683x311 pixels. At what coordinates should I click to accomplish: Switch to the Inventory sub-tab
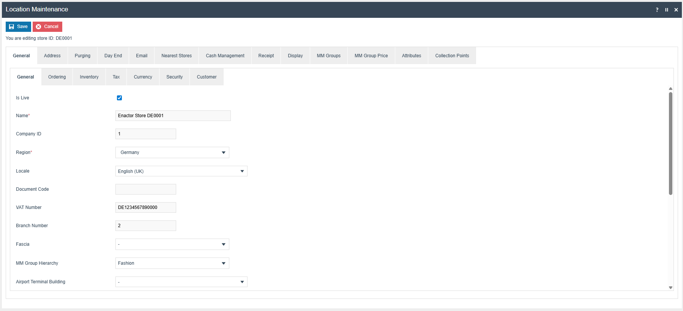(x=89, y=77)
